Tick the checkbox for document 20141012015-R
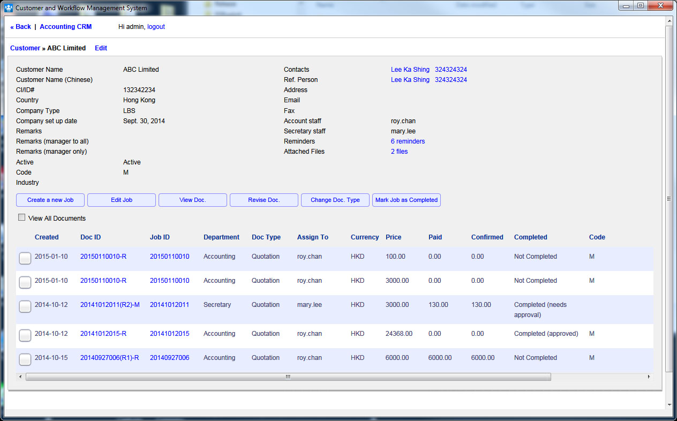This screenshot has height=421, width=677. point(25,335)
